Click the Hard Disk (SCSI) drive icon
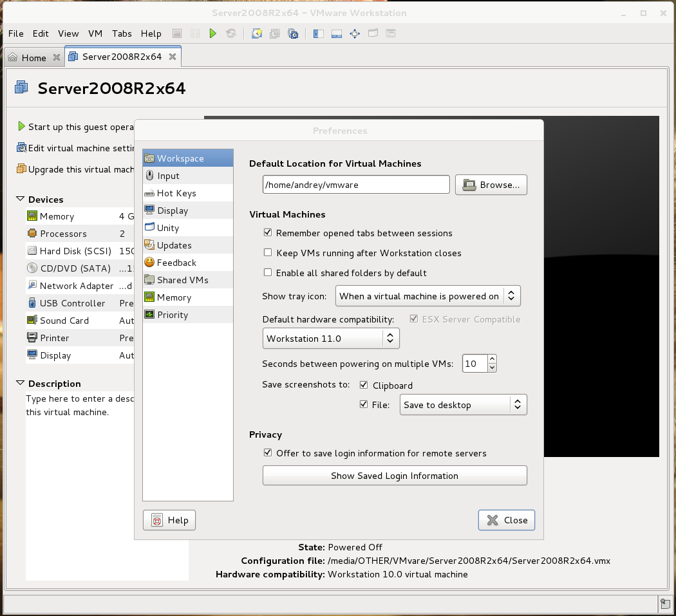Screen dimensions: 676x616 (32, 251)
